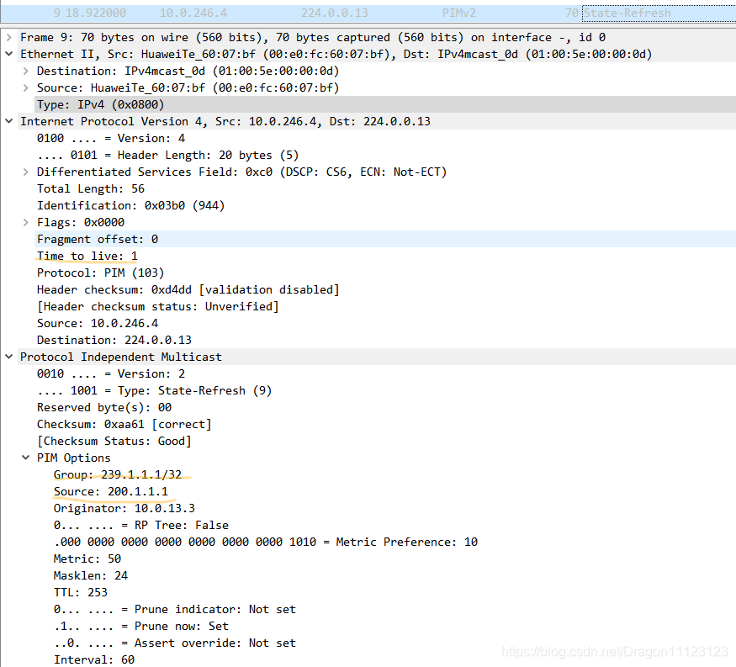This screenshot has height=667, width=736.
Task: Select the Total Length: 56 line
Action: tap(91, 188)
